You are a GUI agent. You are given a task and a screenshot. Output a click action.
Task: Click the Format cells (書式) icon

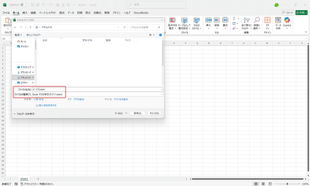tap(225, 20)
